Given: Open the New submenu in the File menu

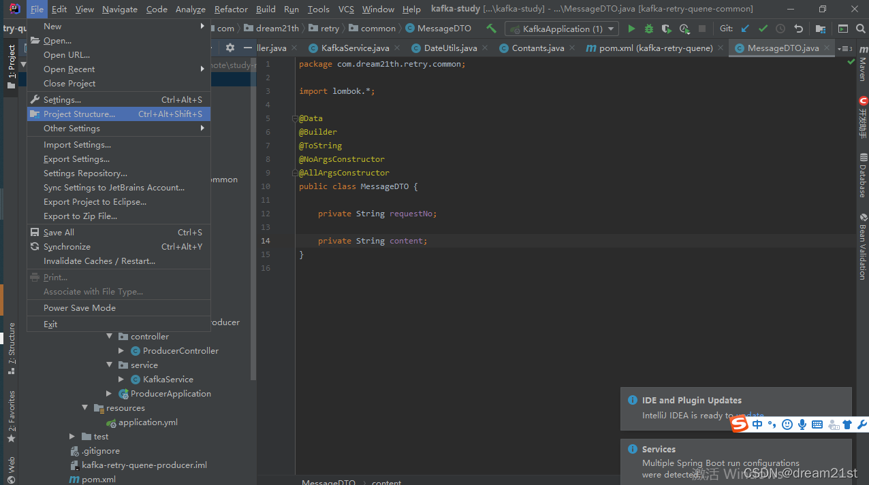Looking at the screenshot, I should [x=118, y=27].
